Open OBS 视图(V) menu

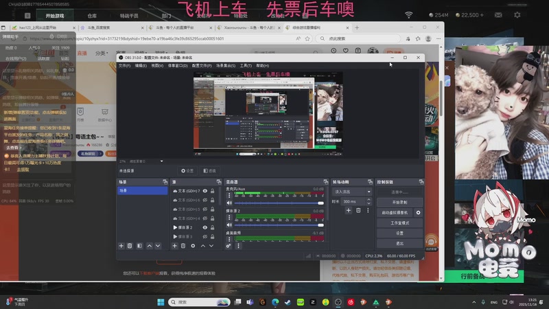(157, 65)
